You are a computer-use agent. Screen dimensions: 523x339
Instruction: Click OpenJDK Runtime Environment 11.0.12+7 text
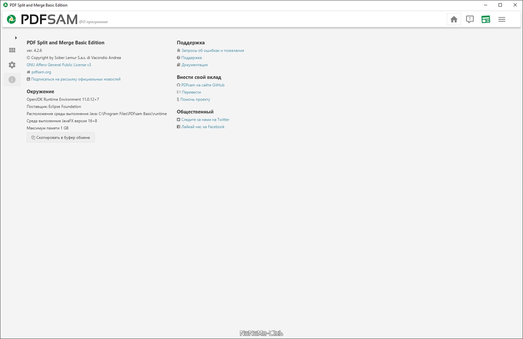(x=63, y=99)
